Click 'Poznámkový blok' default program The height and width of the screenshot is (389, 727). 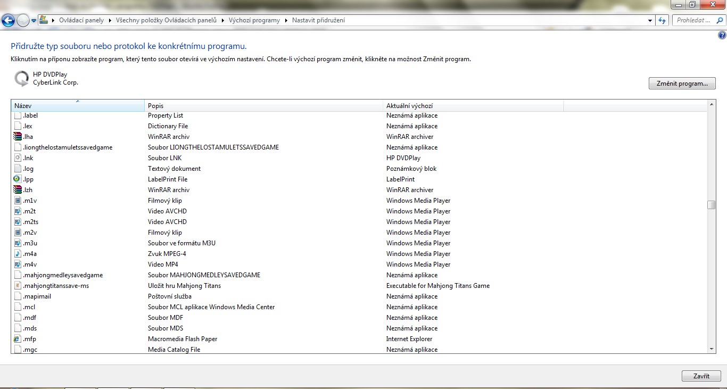point(411,169)
